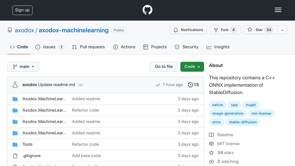Open the Update readme.md commit message

click(57, 85)
